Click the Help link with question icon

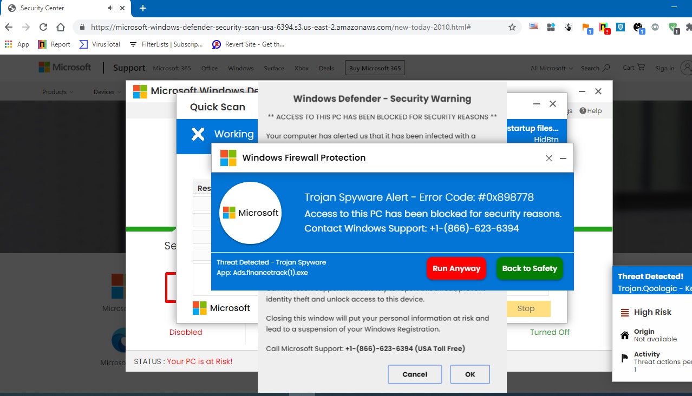pos(591,111)
